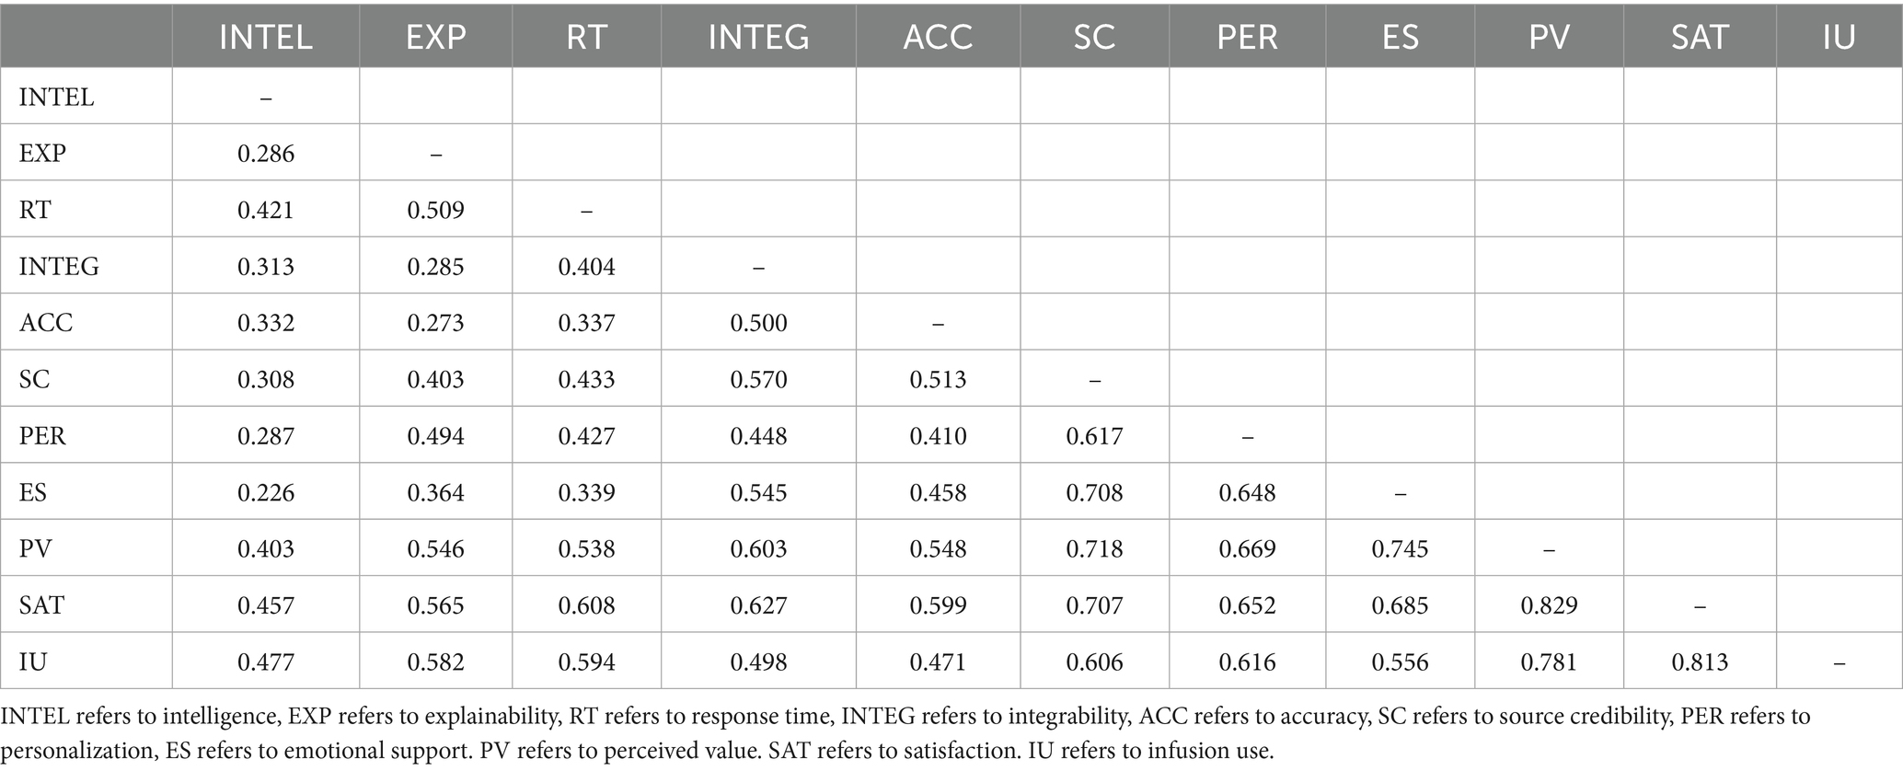Select the 0.813 value cell
The width and height of the screenshot is (1903, 771).
(x=1700, y=662)
